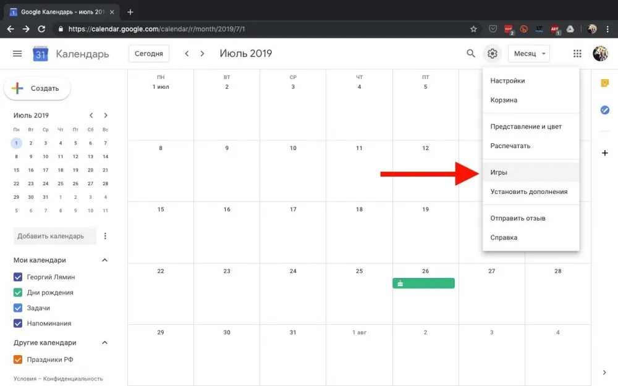Collapse the Другие календари section
618x386 pixels.
point(105,343)
